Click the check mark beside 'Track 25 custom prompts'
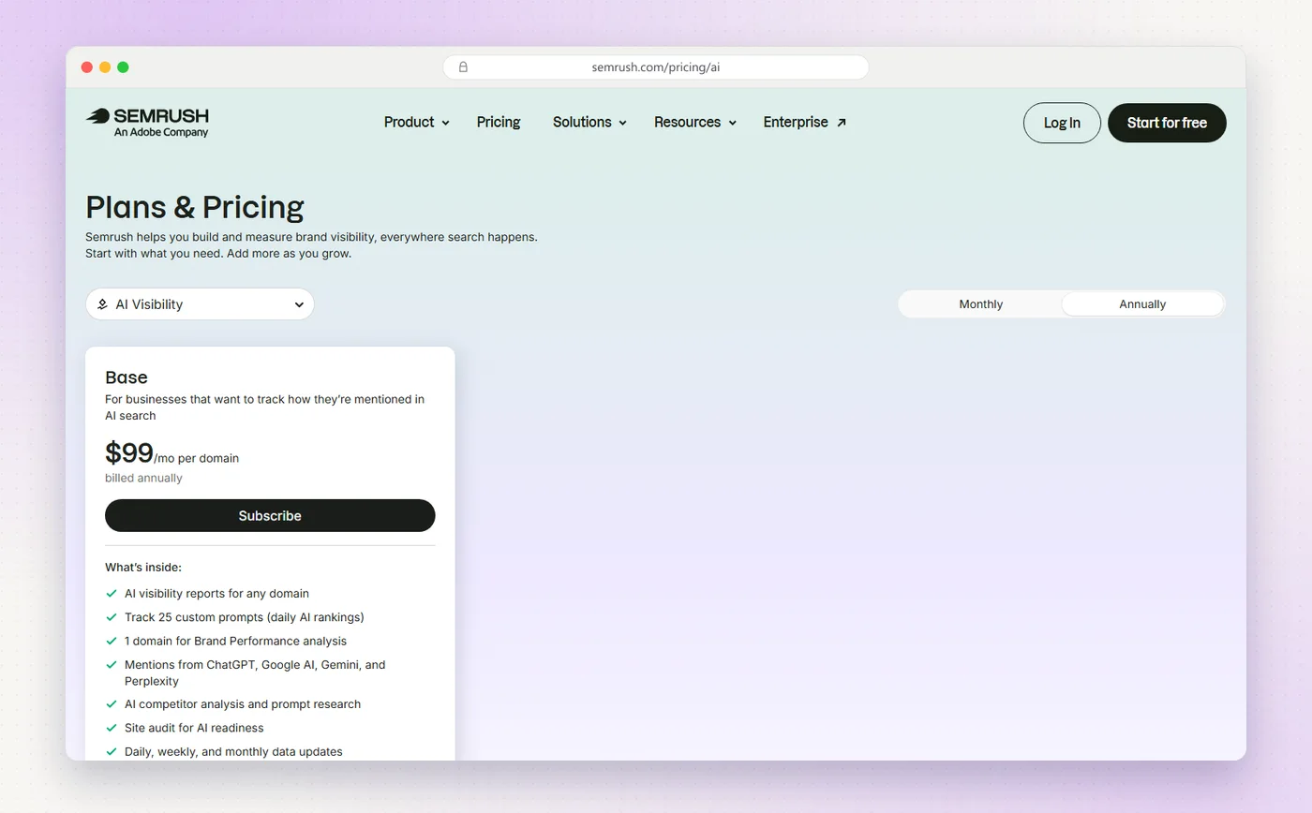 pyautogui.click(x=112, y=617)
